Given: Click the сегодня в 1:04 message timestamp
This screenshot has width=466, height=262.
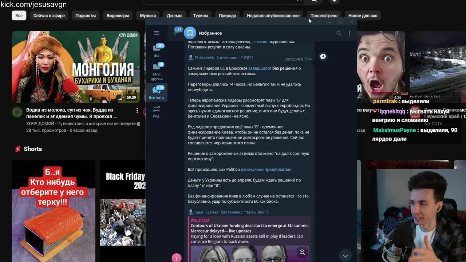Looking at the screenshot, I should point(298,59).
